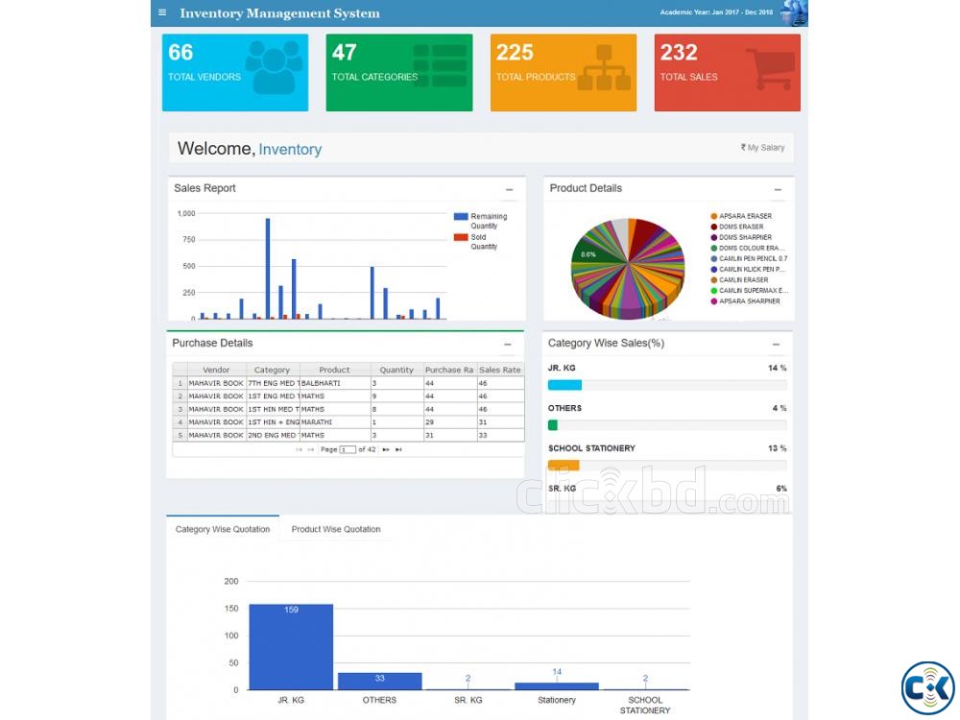Toggle Remaining Quantity legend in Sales Report
960x720 pixels.
pyautogui.click(x=481, y=221)
